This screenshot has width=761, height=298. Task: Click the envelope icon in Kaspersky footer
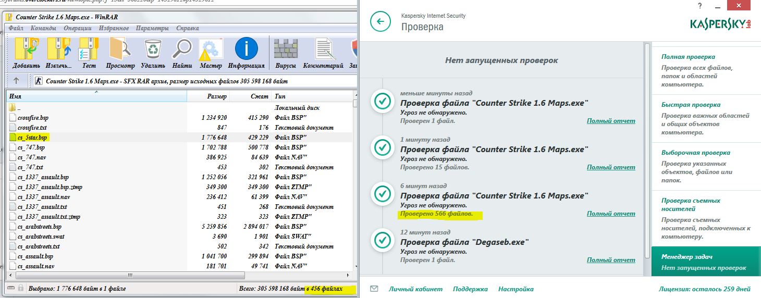tap(374, 289)
